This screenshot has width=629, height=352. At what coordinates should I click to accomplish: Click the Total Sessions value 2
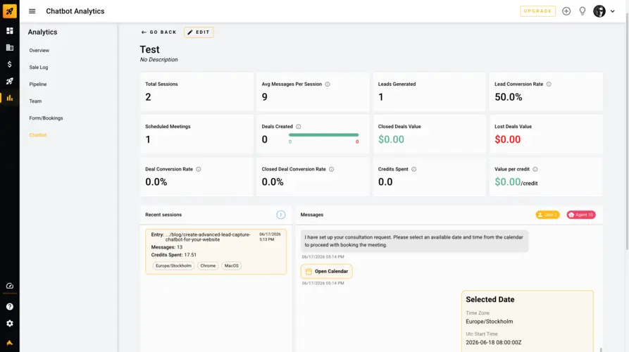pos(148,97)
